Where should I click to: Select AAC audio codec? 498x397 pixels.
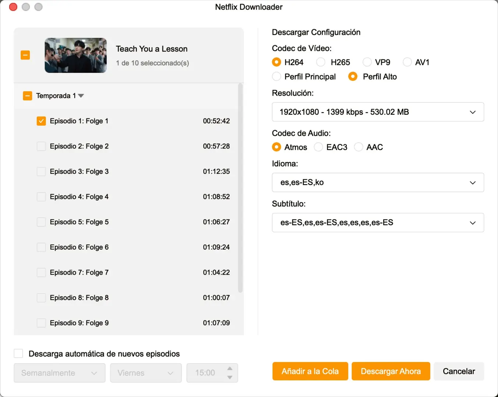click(x=359, y=147)
